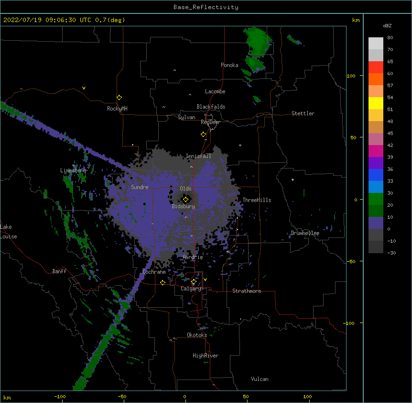This screenshot has width=412, height=403.
Task: Click the Limestone label
Action: [73, 170]
